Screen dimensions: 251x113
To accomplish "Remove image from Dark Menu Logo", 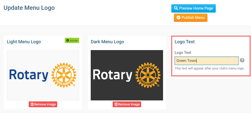I will (x=127, y=104).
